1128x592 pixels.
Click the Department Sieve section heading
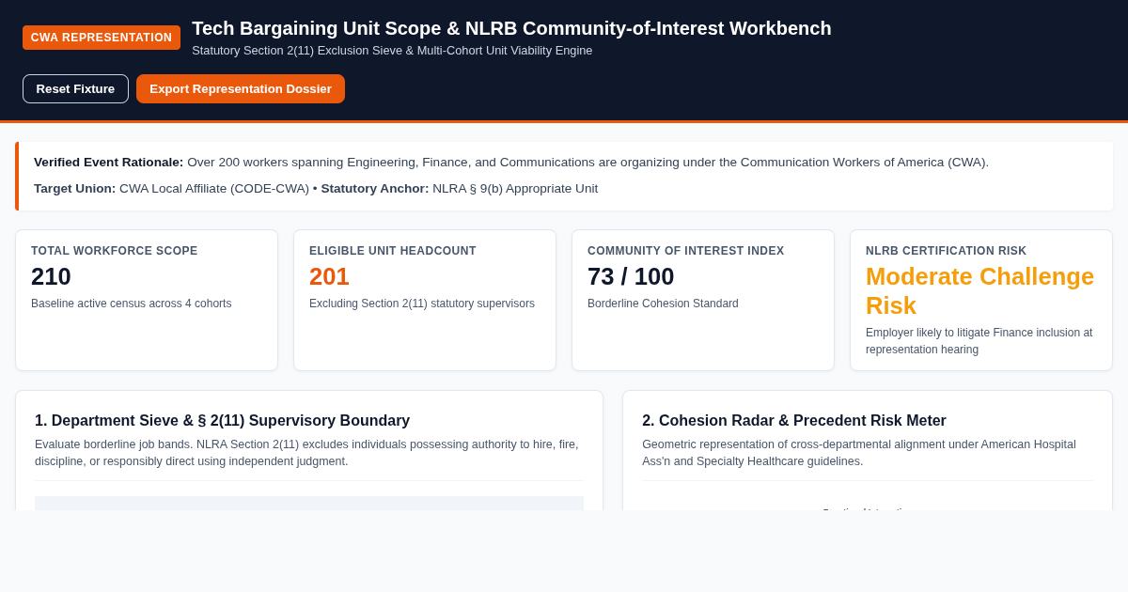[222, 421]
